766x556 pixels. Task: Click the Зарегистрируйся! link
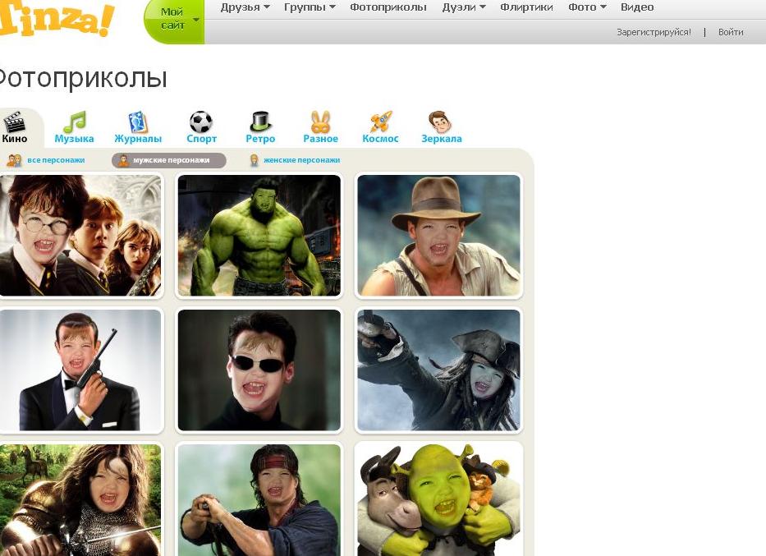[x=654, y=32]
